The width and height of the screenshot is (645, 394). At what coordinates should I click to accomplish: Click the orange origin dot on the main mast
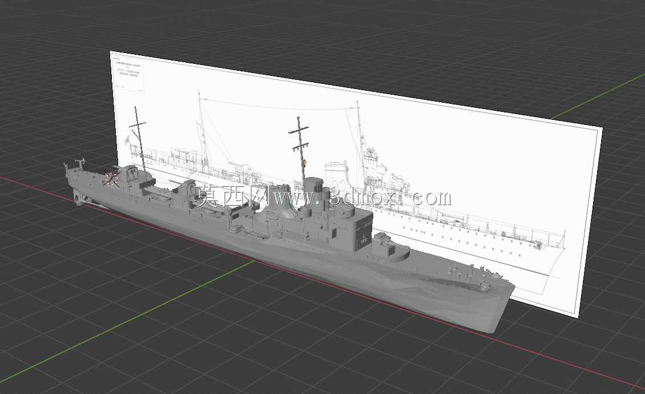[x=304, y=162]
